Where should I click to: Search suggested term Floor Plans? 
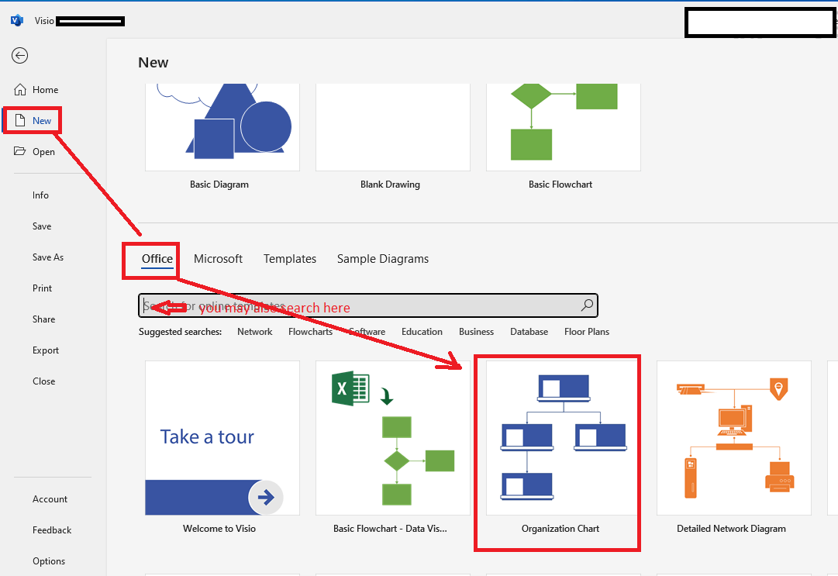coord(587,332)
